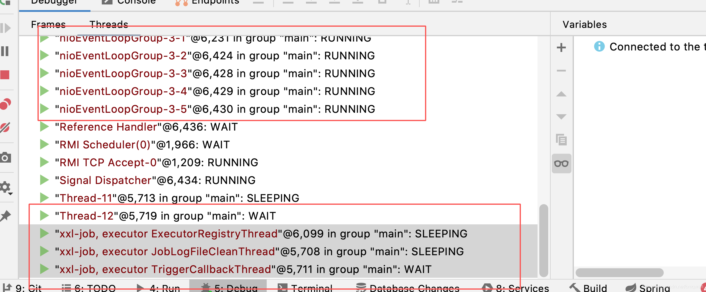
Task: Expand RMI Scheduler(0) thread
Action: pos(44,145)
